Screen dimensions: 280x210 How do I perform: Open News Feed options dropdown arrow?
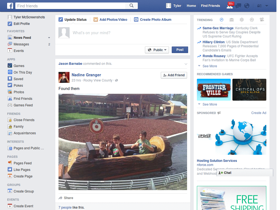tap(49, 38)
